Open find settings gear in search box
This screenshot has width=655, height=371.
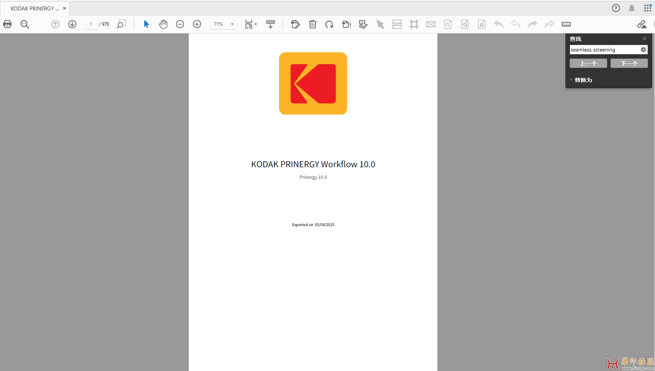point(643,50)
